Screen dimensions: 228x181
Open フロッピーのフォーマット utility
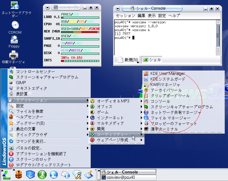[183, 124]
